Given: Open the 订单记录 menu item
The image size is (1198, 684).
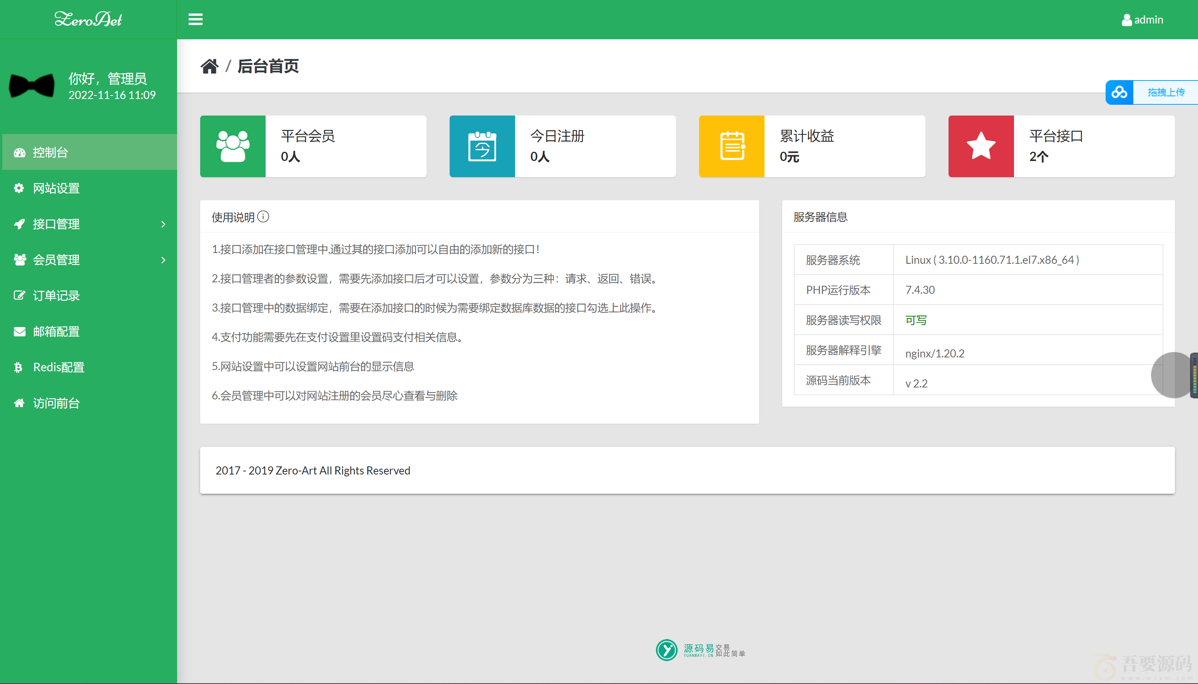Looking at the screenshot, I should (90, 295).
